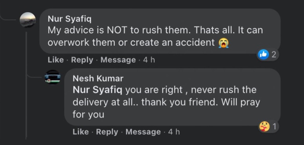Screen dimensions: 304x145
Task: Click the crying emoji in the comment
Action: (x=224, y=43)
